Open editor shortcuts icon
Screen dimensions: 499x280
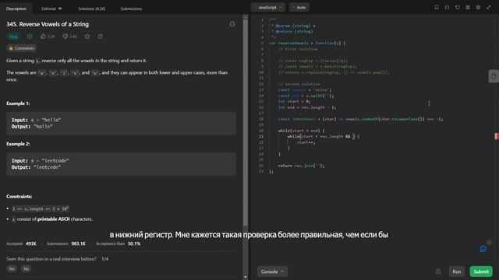point(468,7)
